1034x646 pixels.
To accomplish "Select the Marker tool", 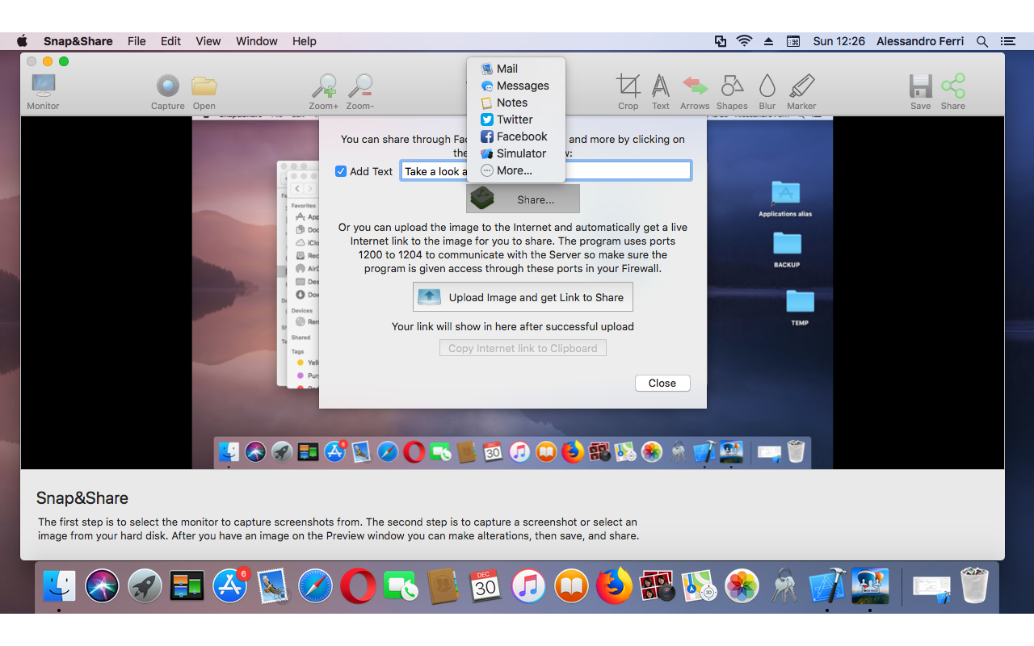I will pos(801,91).
